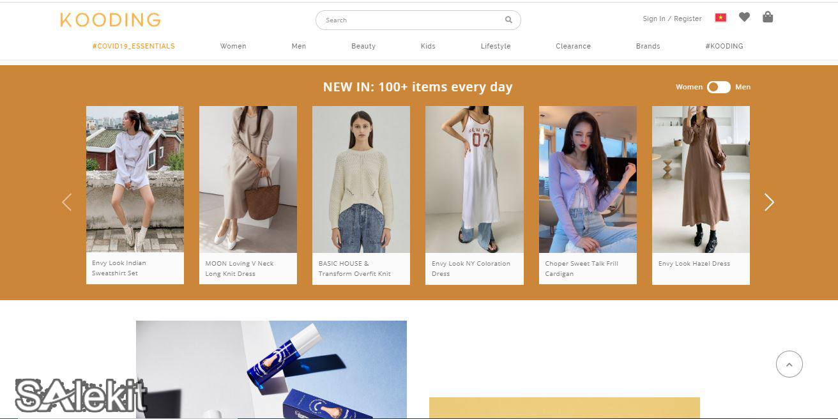
Task: Click the Vietnam flag country selector
Action: coord(720,18)
